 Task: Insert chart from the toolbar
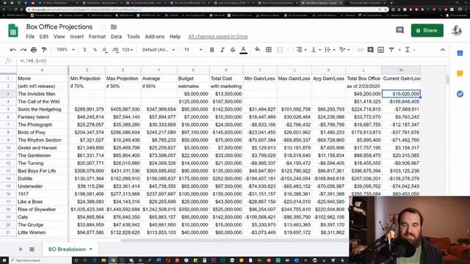[380, 50]
